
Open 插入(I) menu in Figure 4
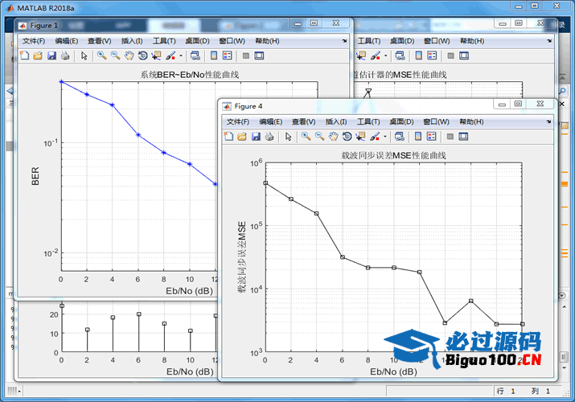(336, 121)
